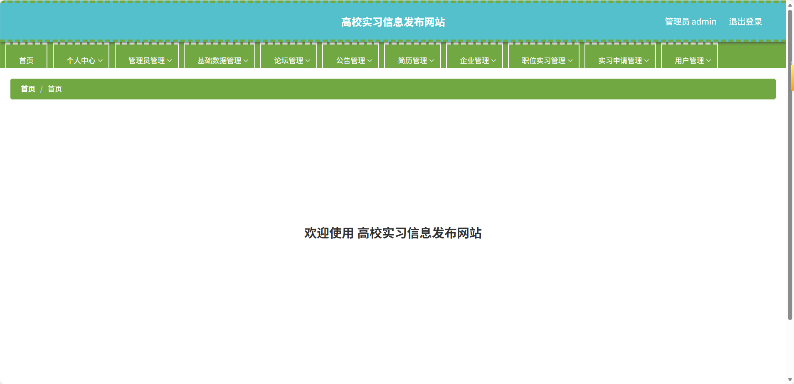The width and height of the screenshot is (794, 384).
Task: Expand the 企业管理 dropdown chevron
Action: pos(493,61)
